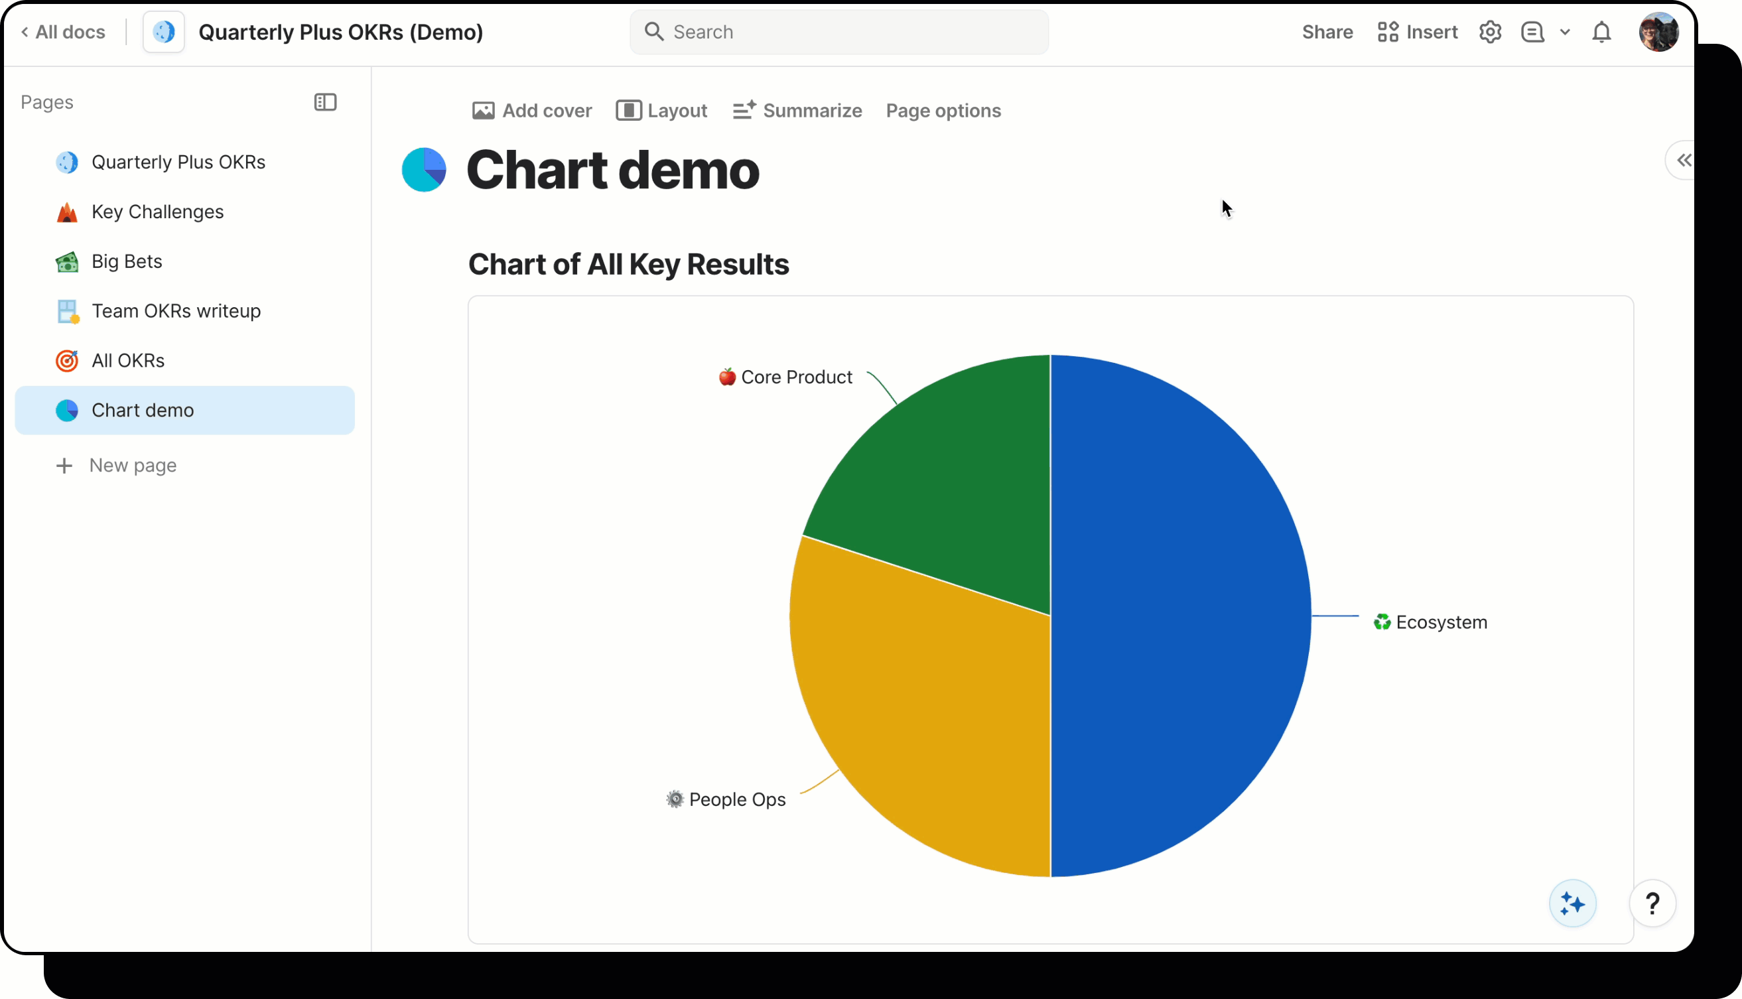Click the comments chat bubble icon
Viewport: 1742px width, 999px height.
pos(1532,32)
